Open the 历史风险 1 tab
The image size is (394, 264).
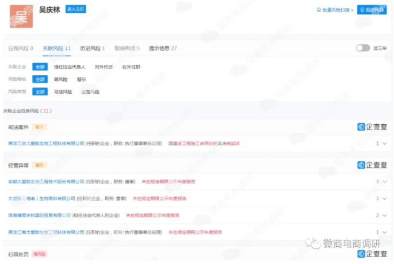(92, 48)
